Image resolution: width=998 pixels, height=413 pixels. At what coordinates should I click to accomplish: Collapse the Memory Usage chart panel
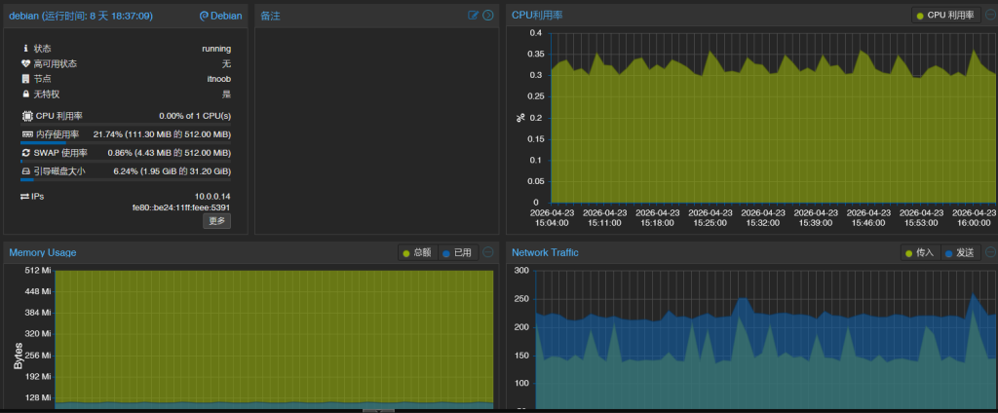(x=488, y=252)
